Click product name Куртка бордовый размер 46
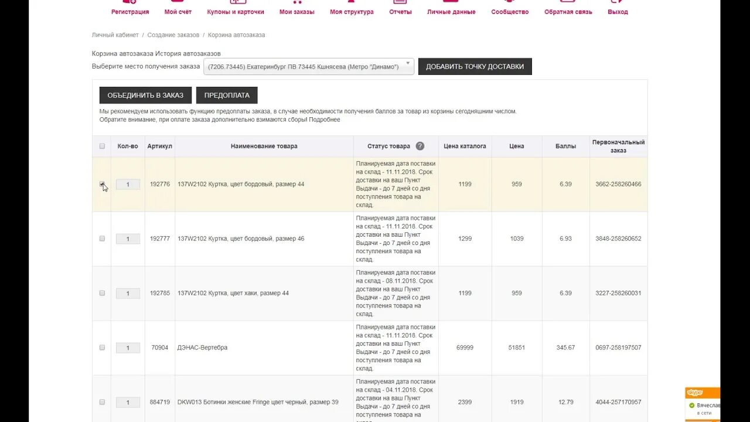Screen dimensions: 750x422 tap(241, 239)
